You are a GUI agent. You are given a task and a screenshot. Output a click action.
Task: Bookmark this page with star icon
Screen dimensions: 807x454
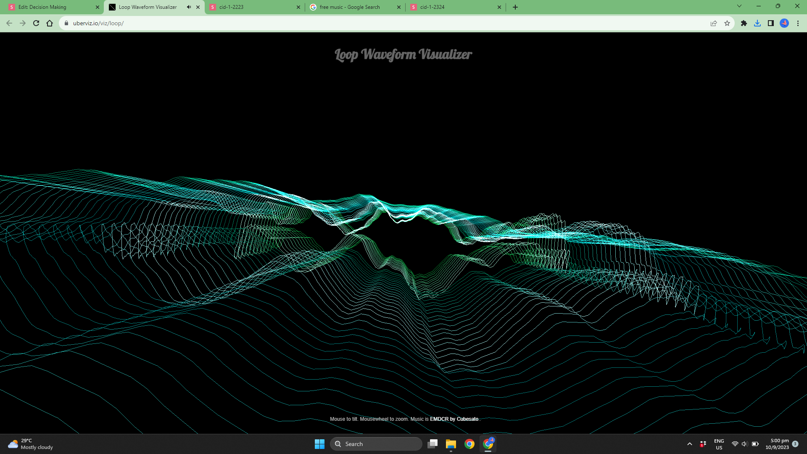click(727, 23)
